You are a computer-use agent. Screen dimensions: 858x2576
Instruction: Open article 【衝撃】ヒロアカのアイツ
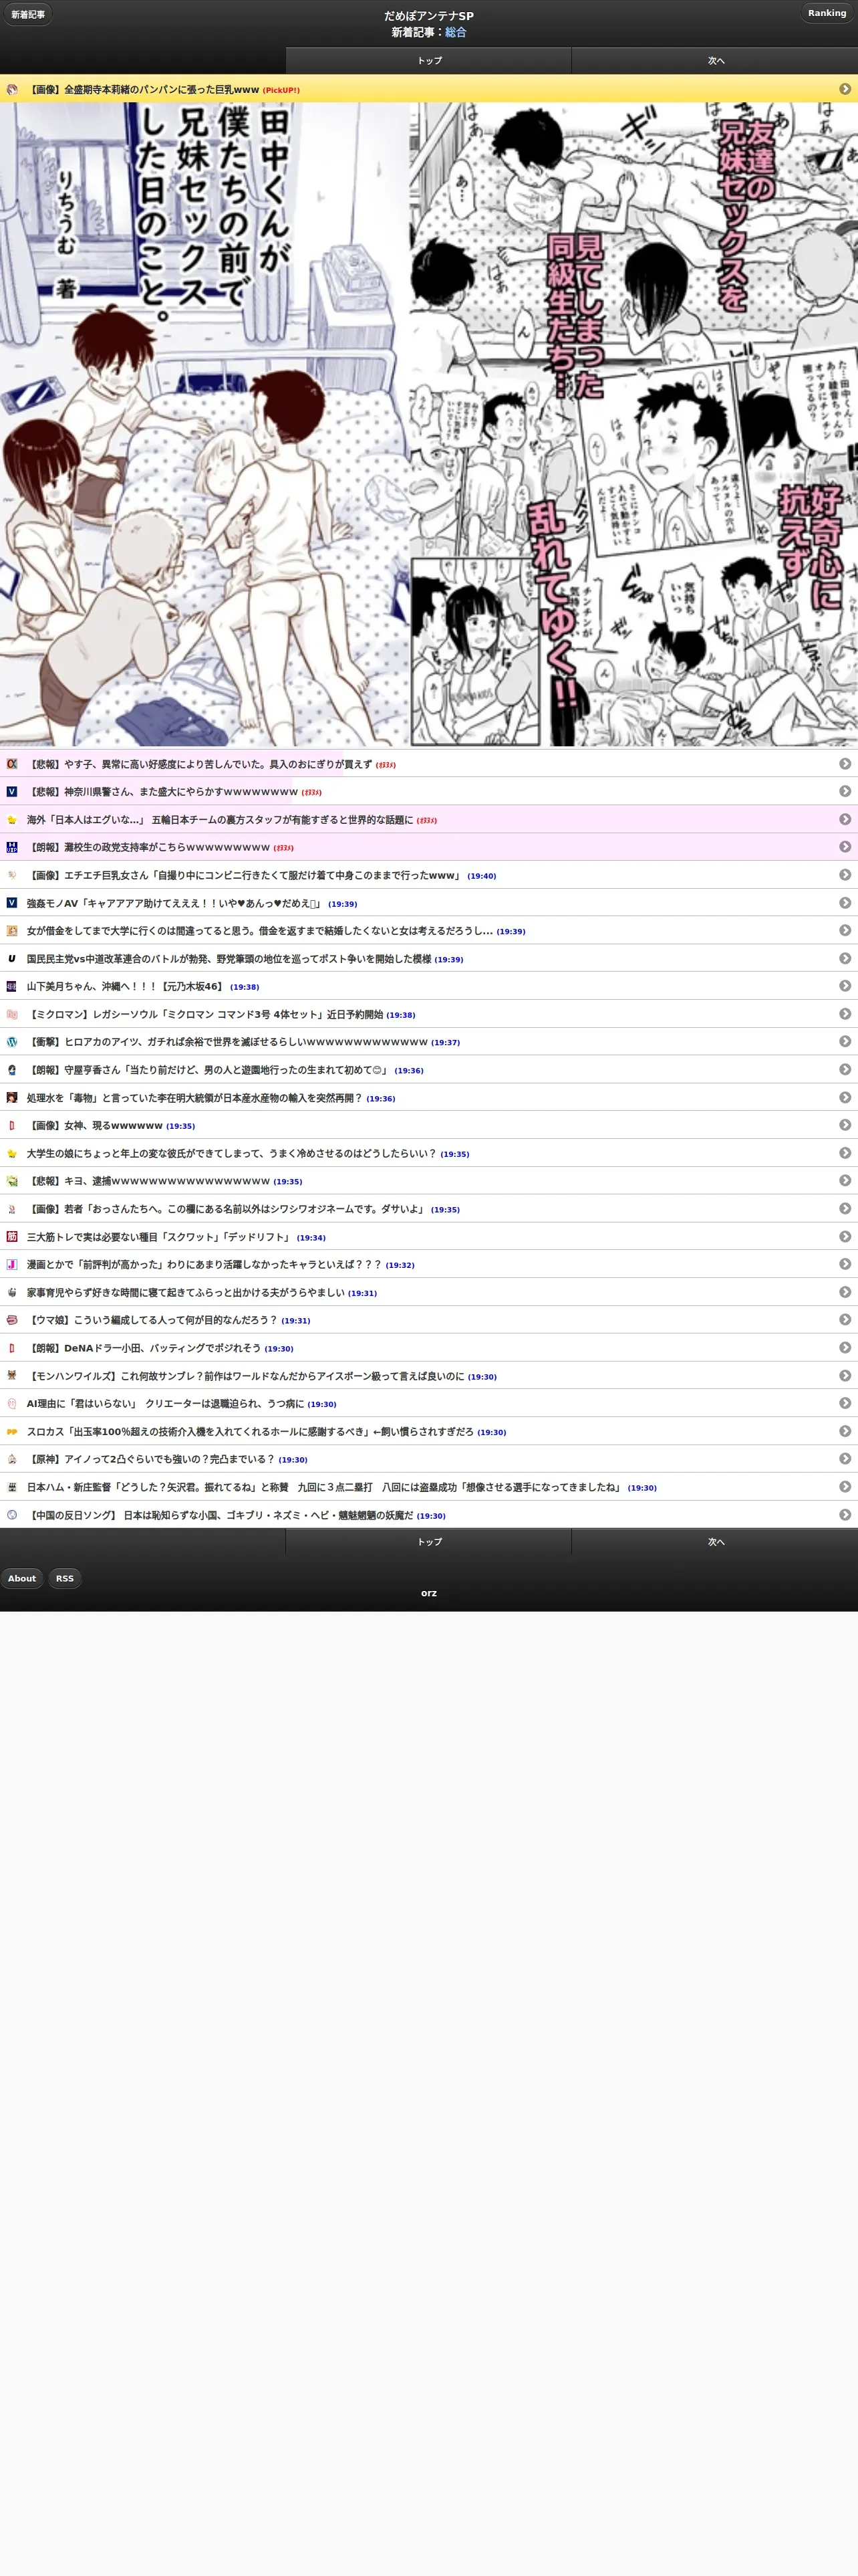428,1042
